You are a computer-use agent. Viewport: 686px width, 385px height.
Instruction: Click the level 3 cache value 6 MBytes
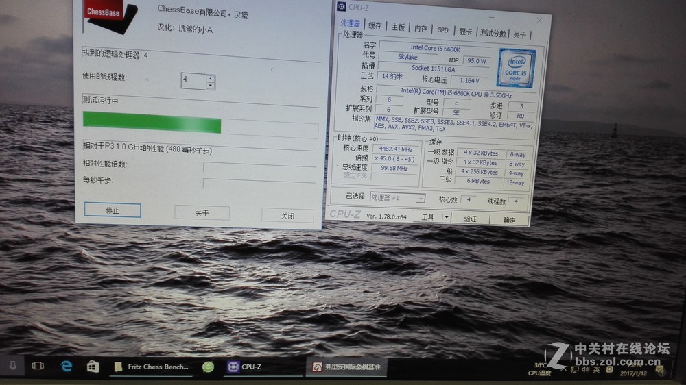click(x=479, y=181)
